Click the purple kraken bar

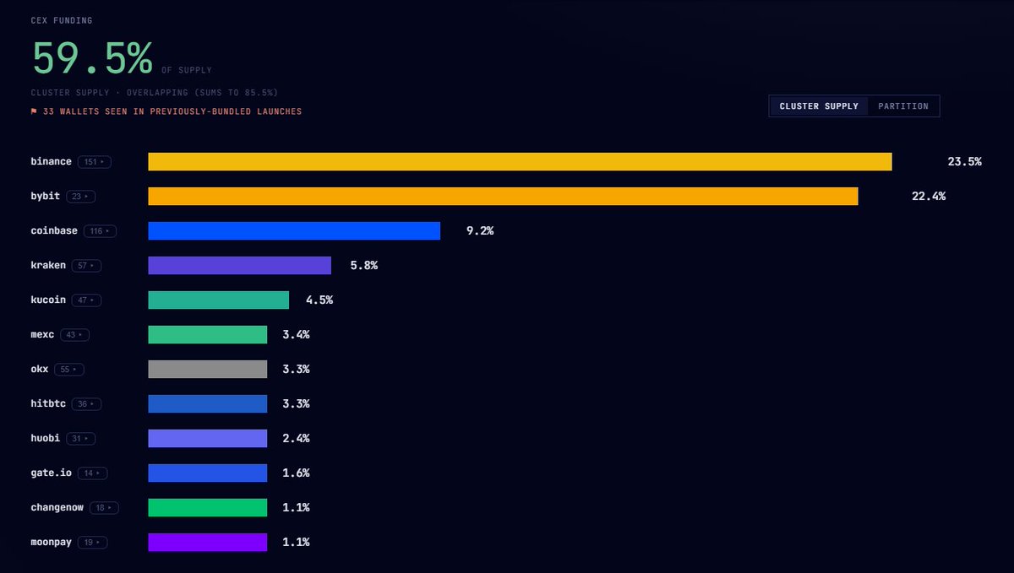click(239, 265)
